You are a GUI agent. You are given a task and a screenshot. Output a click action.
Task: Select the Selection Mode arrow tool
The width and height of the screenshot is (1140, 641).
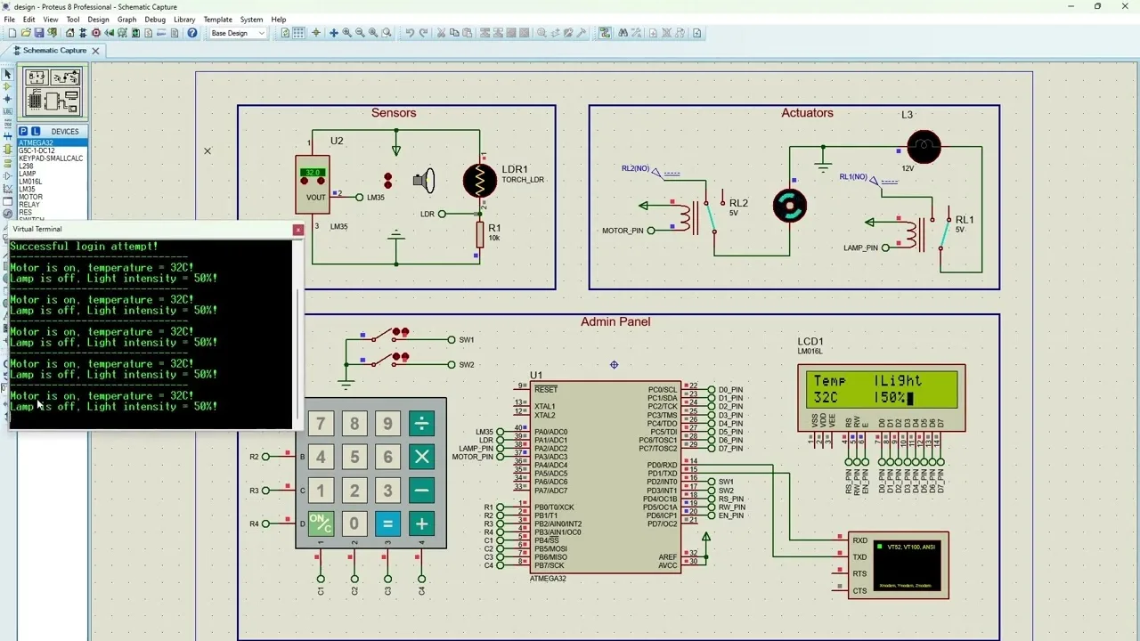[x=7, y=74]
